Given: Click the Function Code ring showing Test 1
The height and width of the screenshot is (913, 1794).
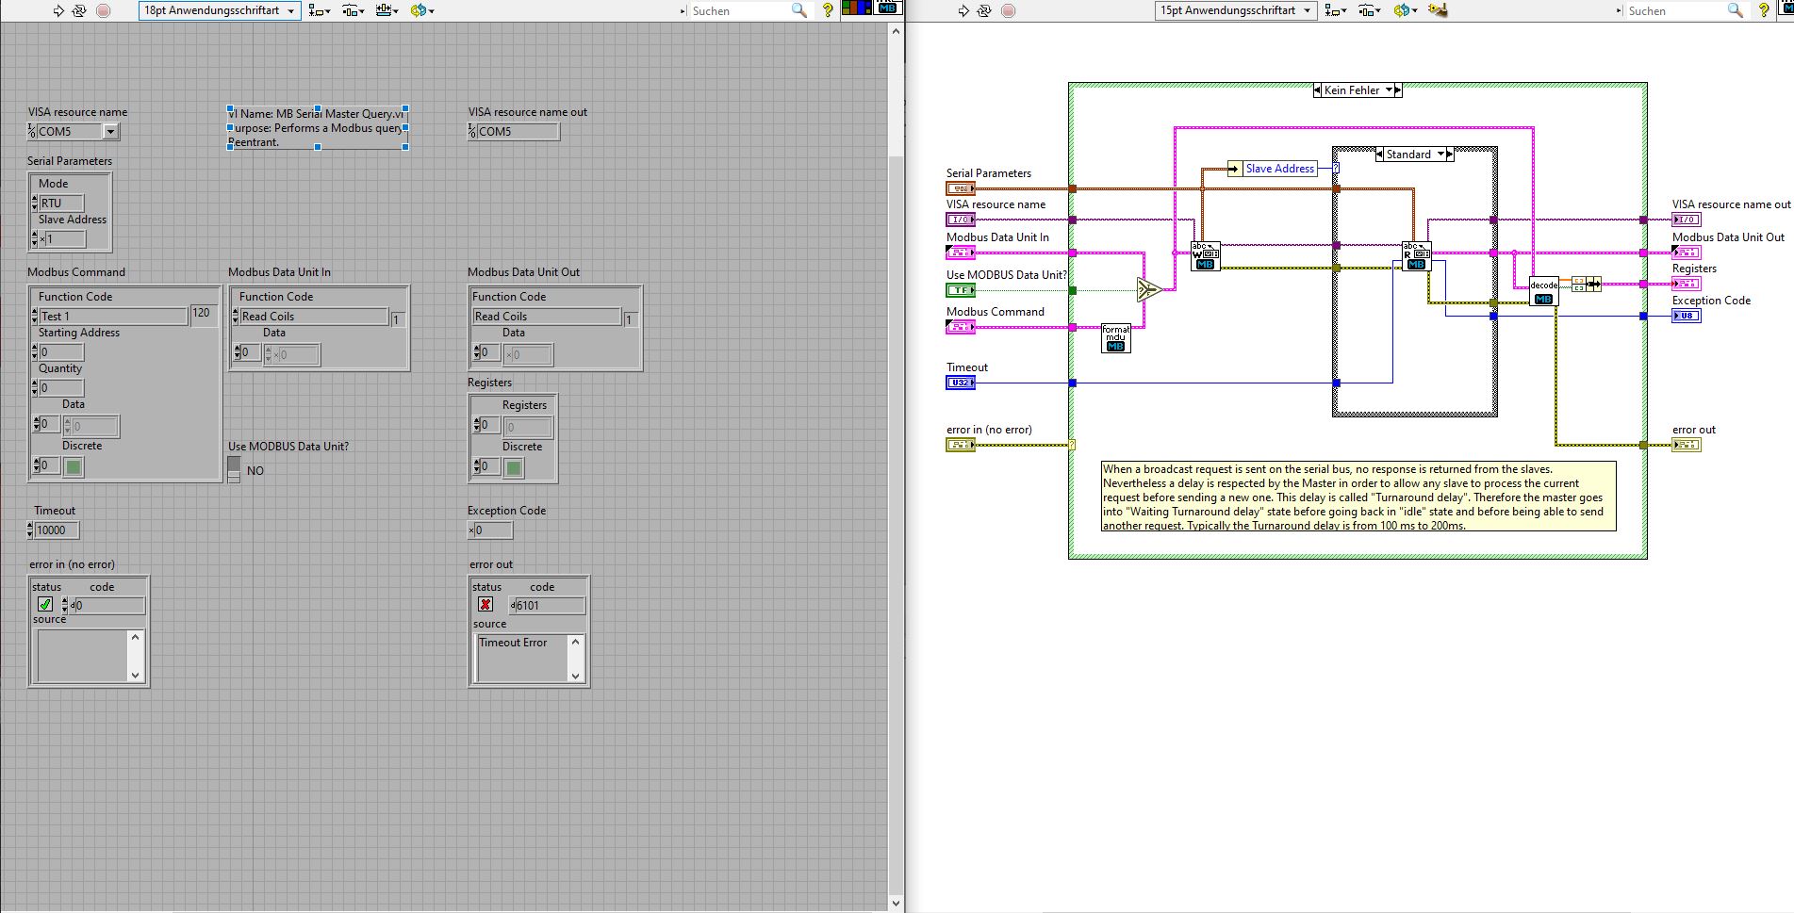Looking at the screenshot, I should click(x=113, y=317).
